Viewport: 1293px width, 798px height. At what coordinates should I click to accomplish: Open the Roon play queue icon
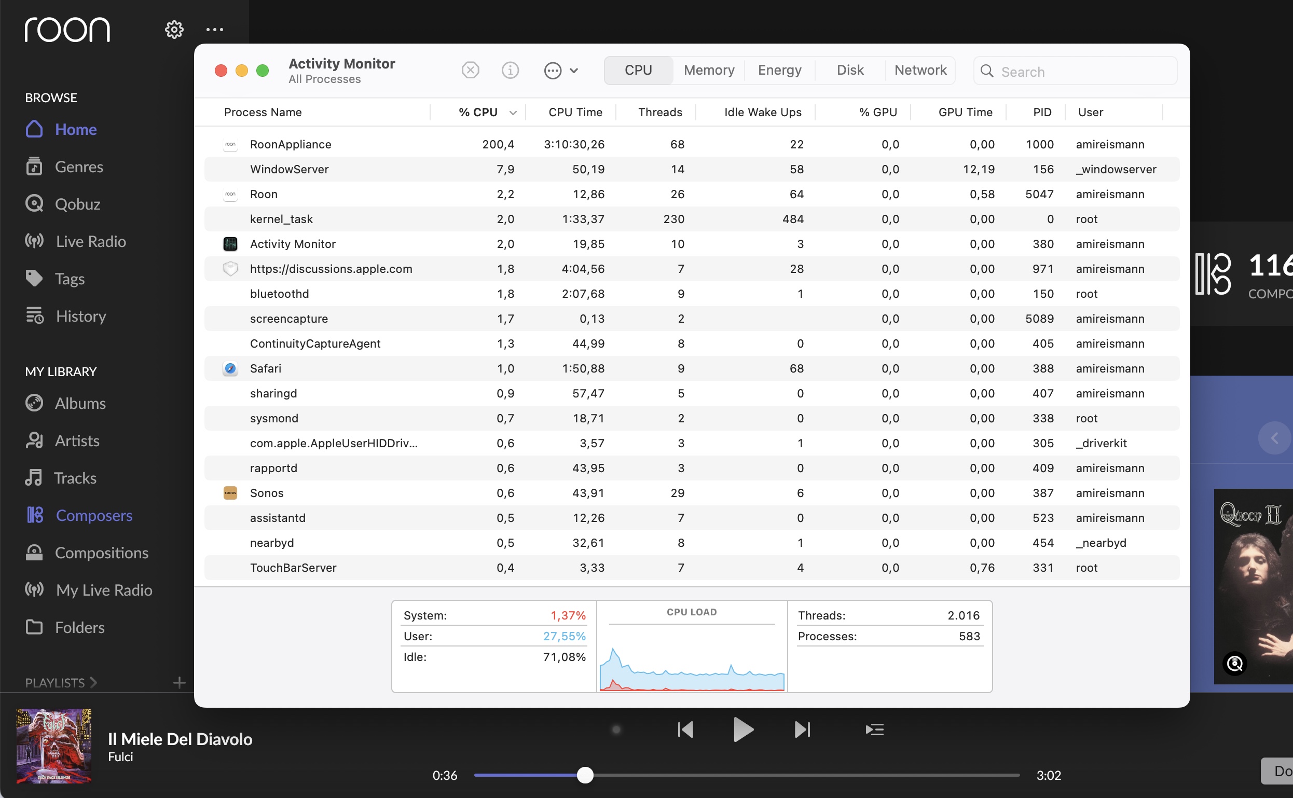pos(874,730)
